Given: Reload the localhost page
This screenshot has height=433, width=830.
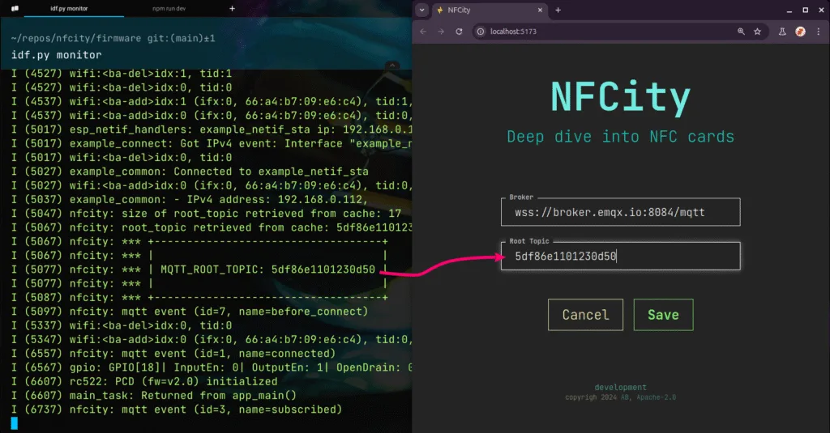Looking at the screenshot, I should (459, 32).
